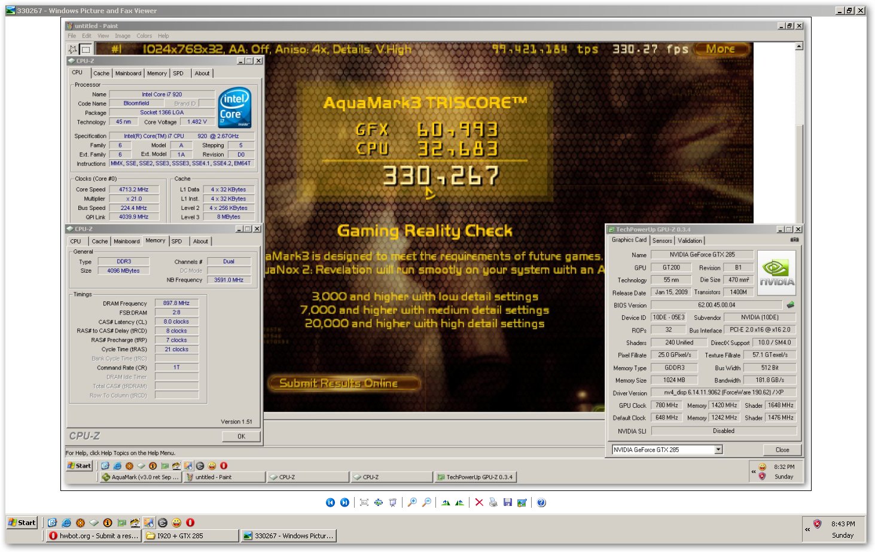This screenshot has height=552, width=875.
Task: Click the Close button in GPU-Z
Action: click(x=782, y=450)
